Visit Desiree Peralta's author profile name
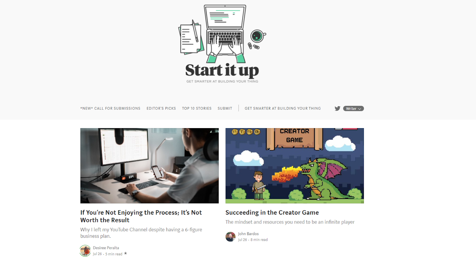 pyautogui.click(x=106, y=248)
